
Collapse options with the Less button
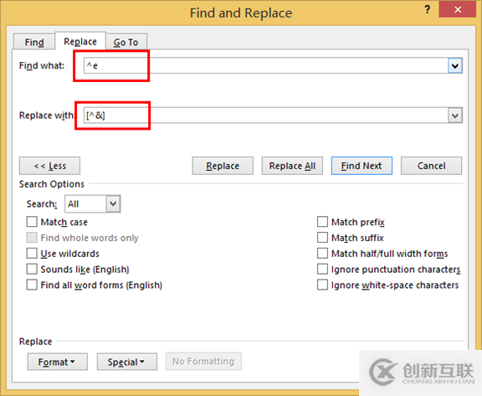coord(50,166)
